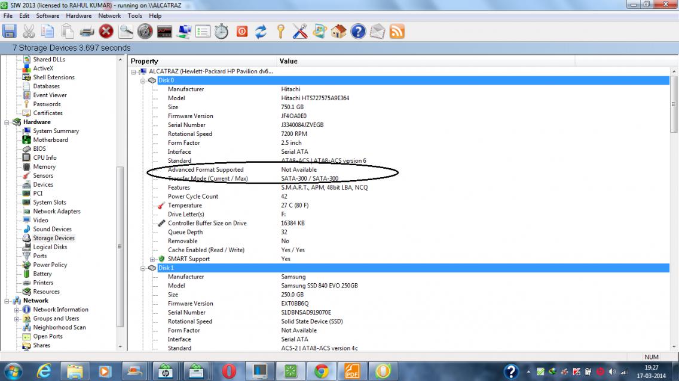This screenshot has width=679, height=381.
Task: Collapse the Disk 0 node
Action: tap(143, 80)
